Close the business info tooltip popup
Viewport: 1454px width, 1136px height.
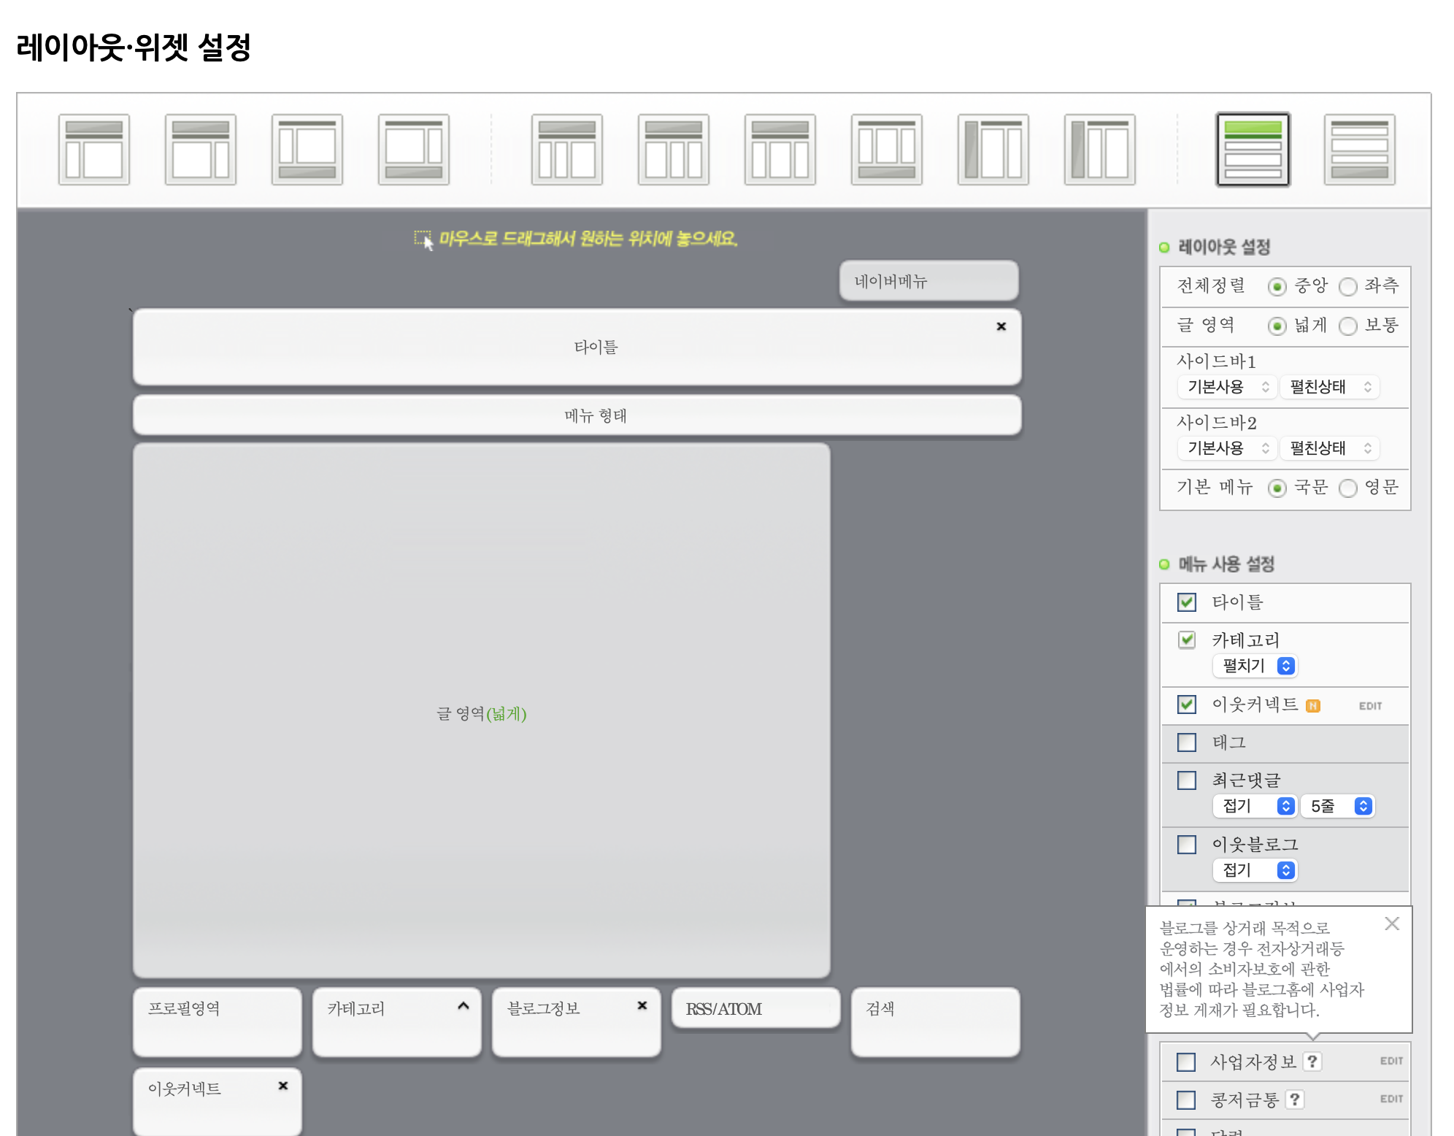click(1392, 924)
